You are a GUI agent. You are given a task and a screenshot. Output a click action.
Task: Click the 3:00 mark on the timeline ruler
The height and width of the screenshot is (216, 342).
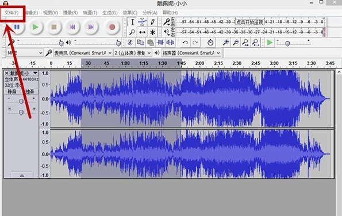274,63
